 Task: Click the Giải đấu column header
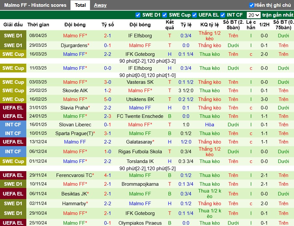(x=13, y=25)
